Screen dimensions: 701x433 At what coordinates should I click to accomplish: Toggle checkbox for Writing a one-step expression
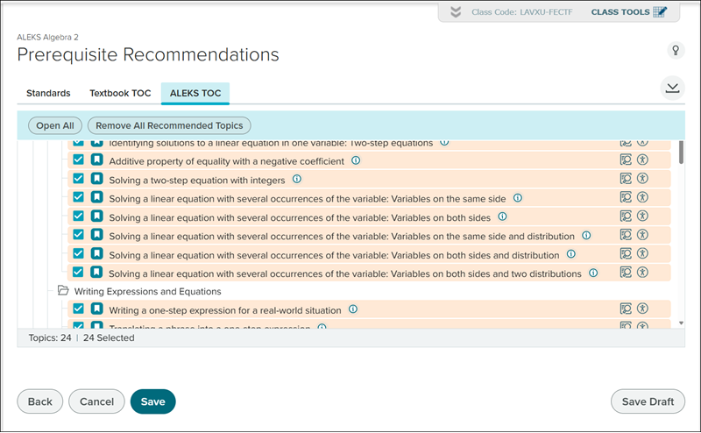[79, 309]
